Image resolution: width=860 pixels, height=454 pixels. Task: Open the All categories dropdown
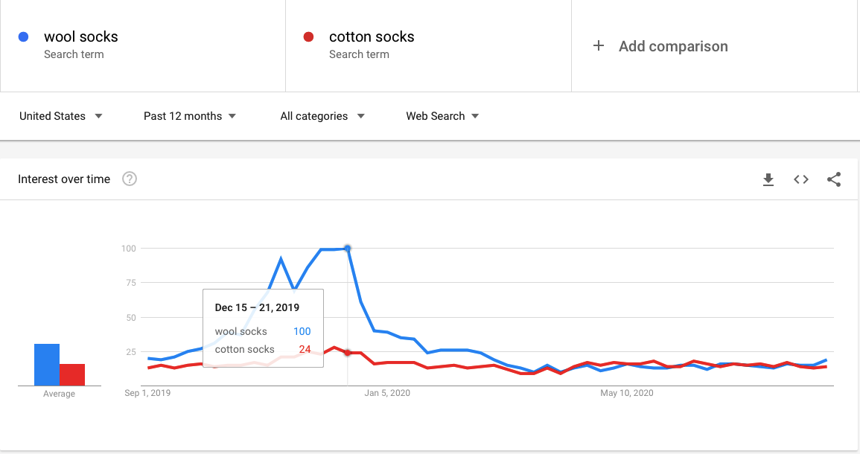(x=322, y=116)
